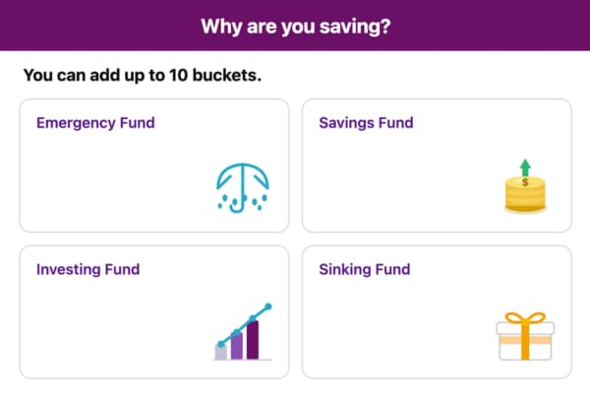The image size is (590, 393).
Task: Select the Emergency Fund label
Action: point(95,124)
